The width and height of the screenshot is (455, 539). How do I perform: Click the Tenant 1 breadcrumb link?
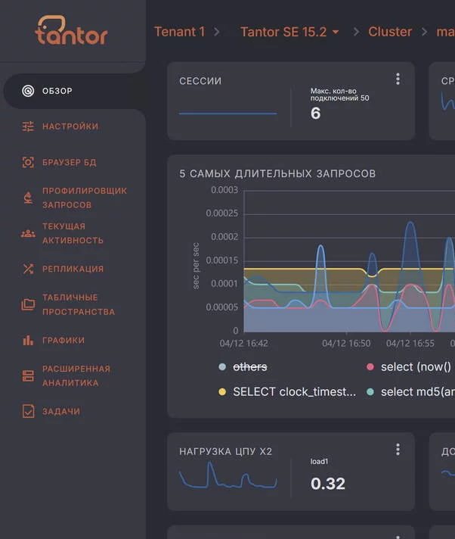[179, 32]
